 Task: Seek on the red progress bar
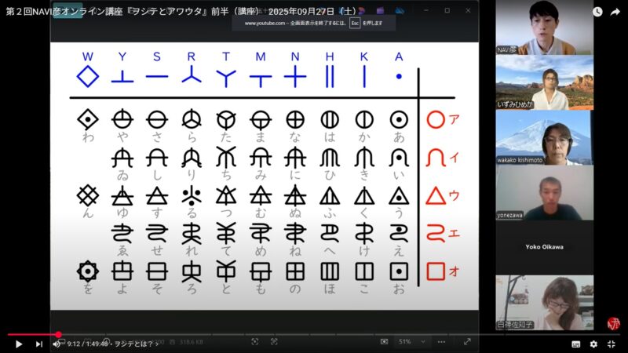pyautogui.click(x=314, y=335)
